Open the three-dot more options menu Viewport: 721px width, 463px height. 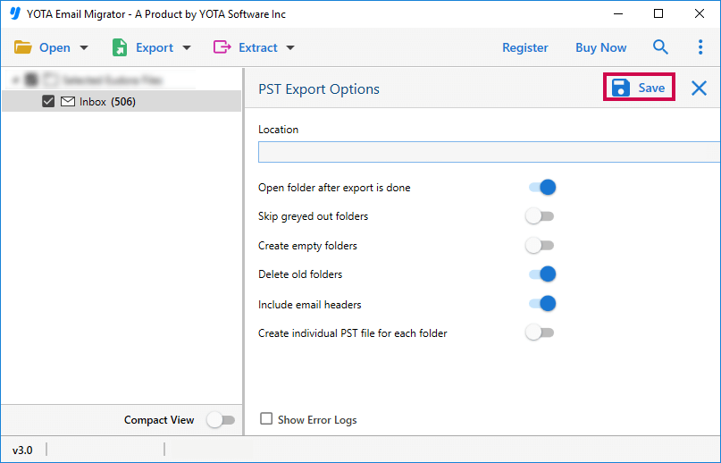click(700, 47)
